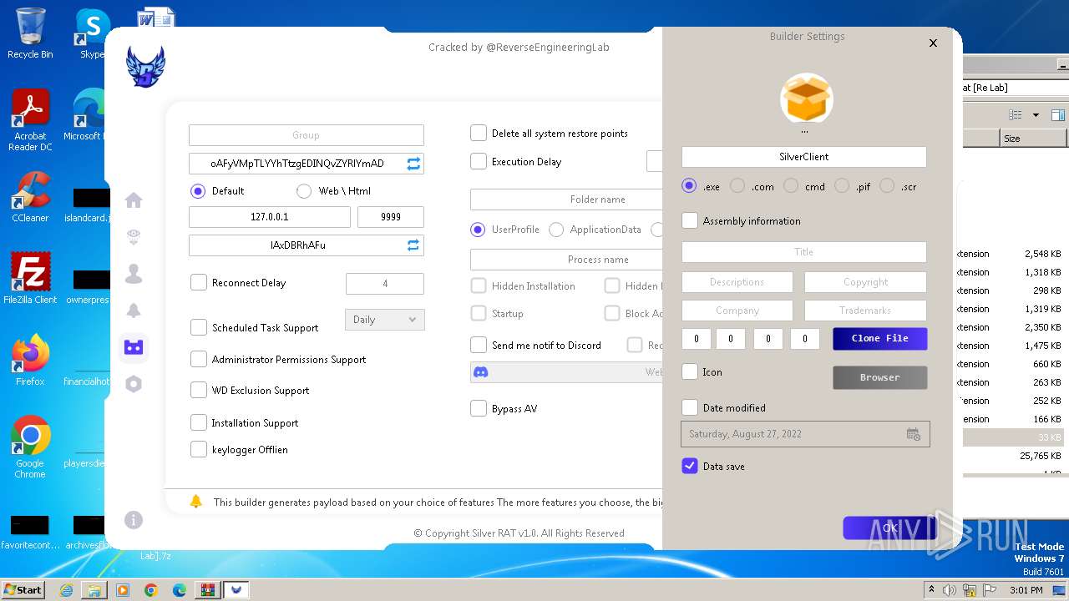Enable WD Exclusion Support checkbox
This screenshot has height=601, width=1069.
(x=199, y=390)
